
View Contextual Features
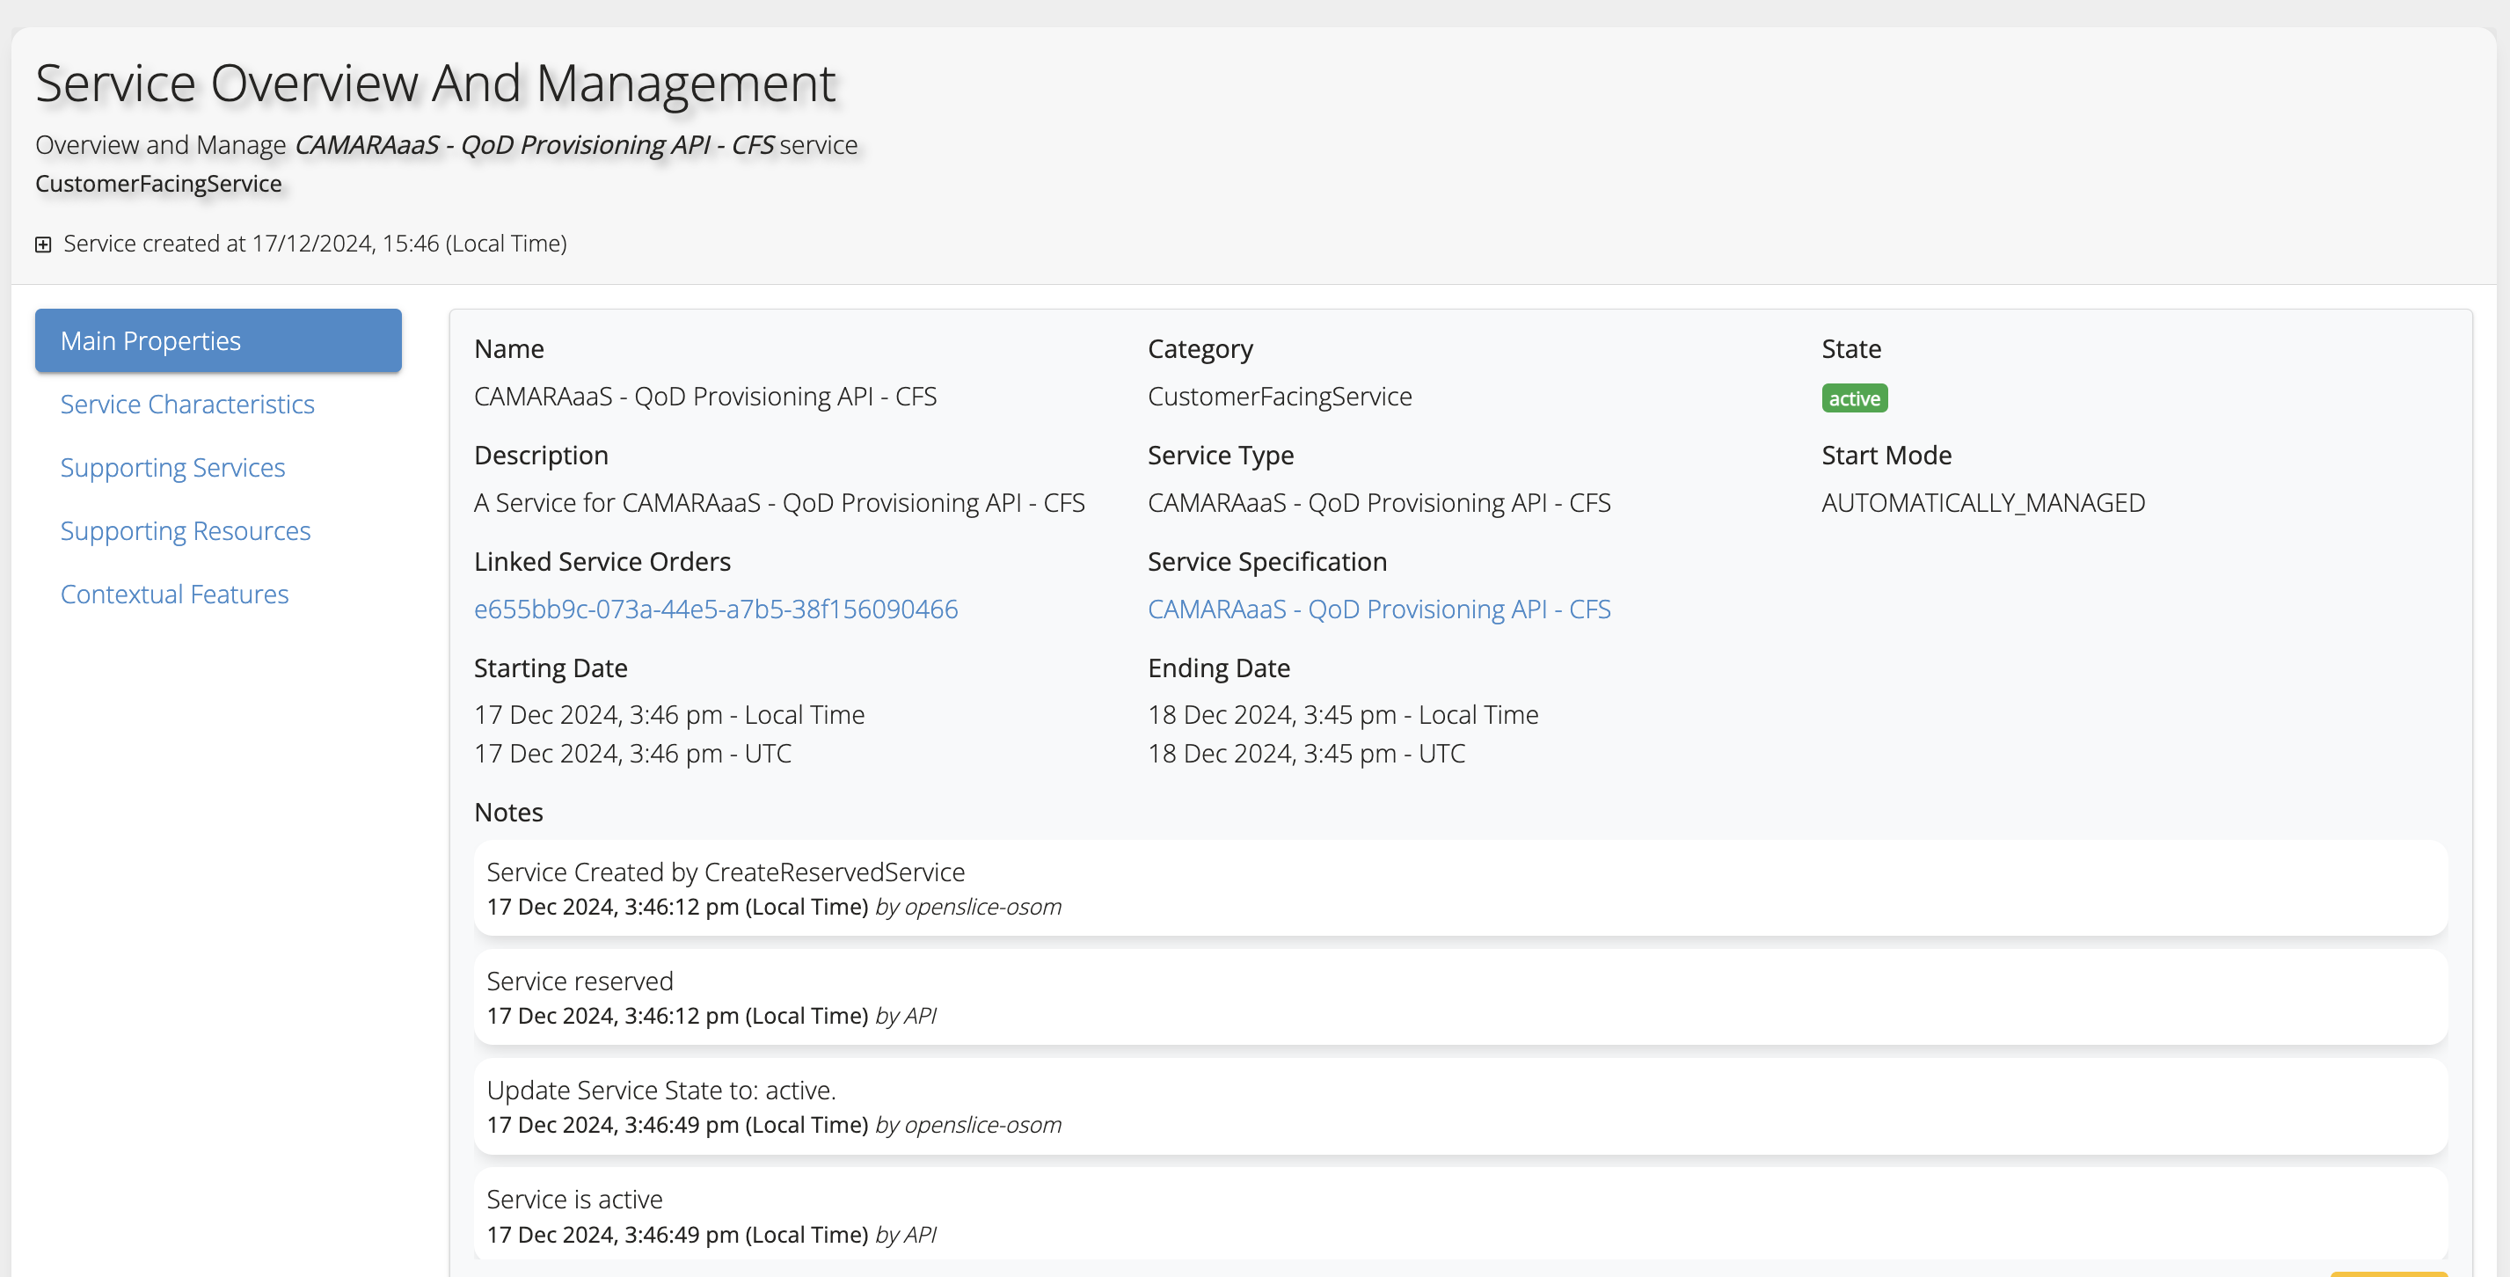[174, 595]
